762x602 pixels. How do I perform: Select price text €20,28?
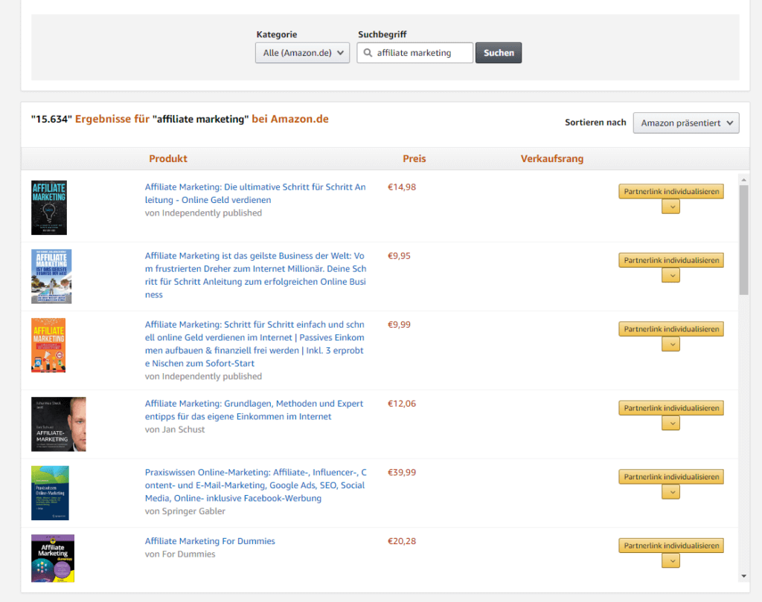point(401,541)
